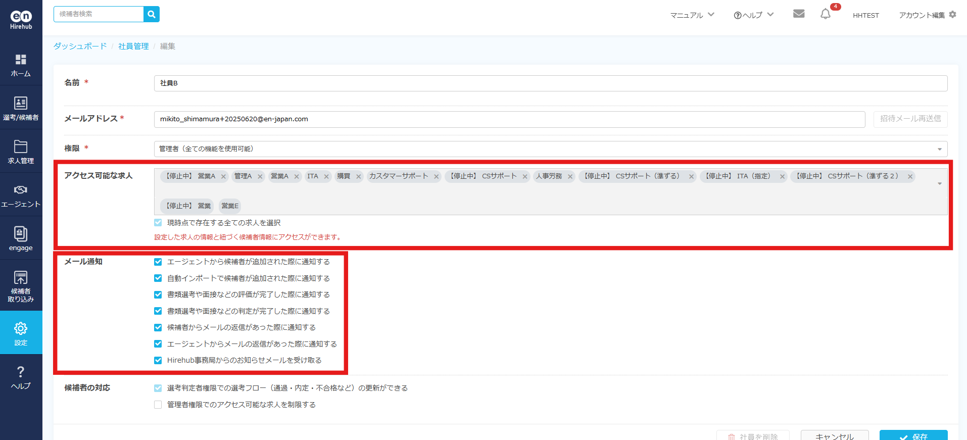Click the search magnifier button
The width and height of the screenshot is (967, 440).
(151, 14)
